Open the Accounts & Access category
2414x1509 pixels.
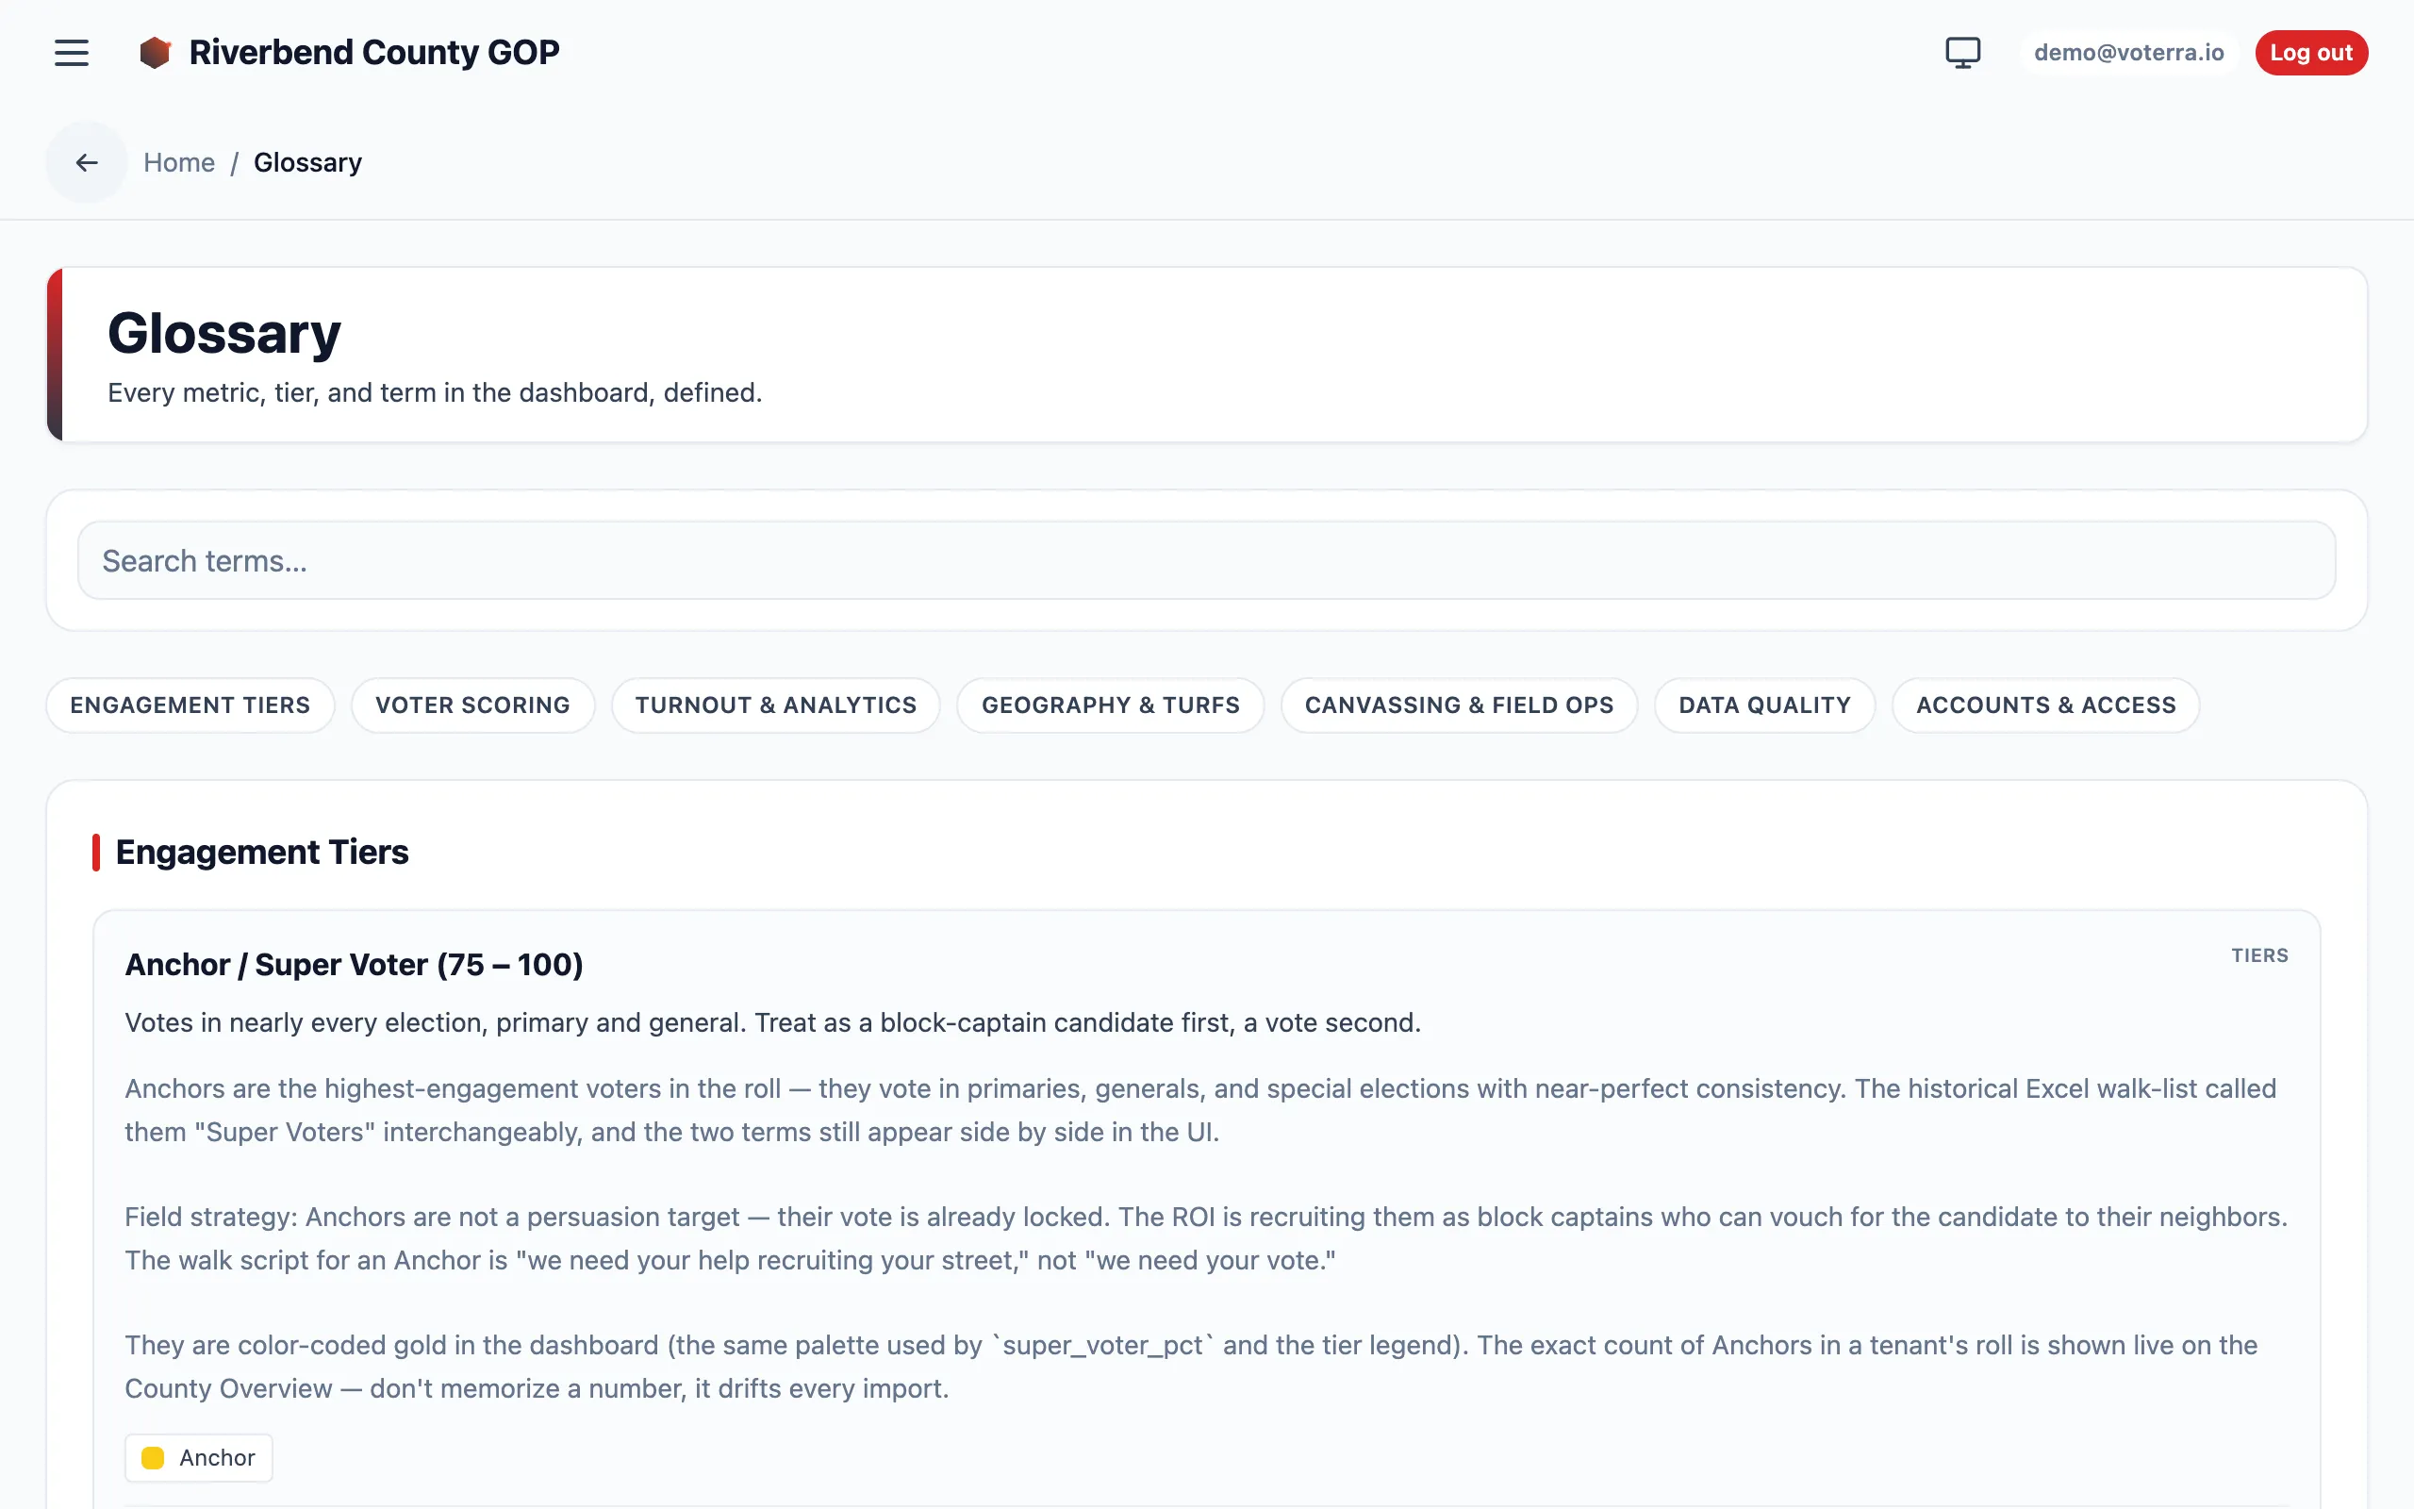coord(2046,705)
